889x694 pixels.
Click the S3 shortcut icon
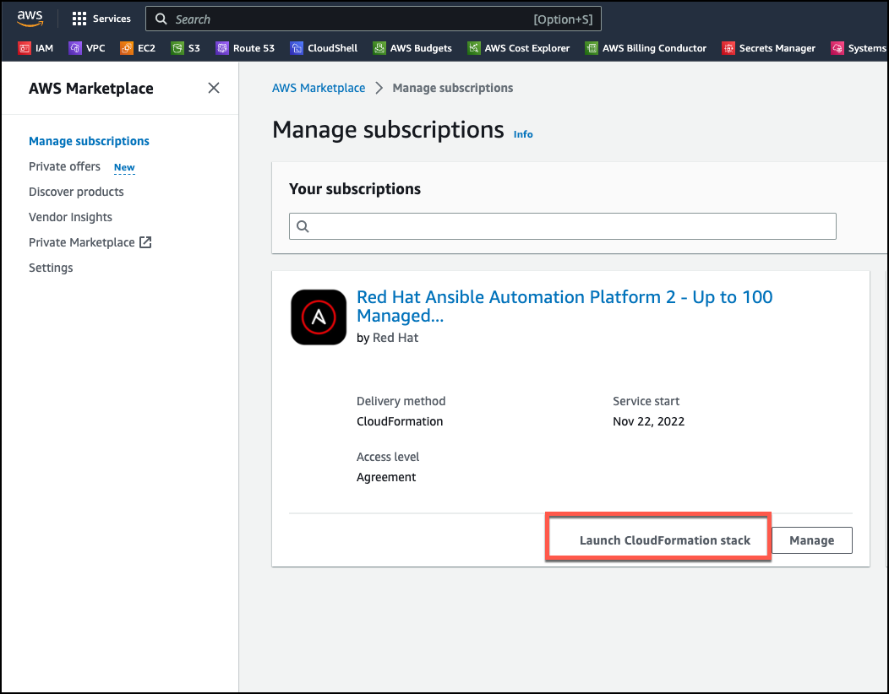177,48
